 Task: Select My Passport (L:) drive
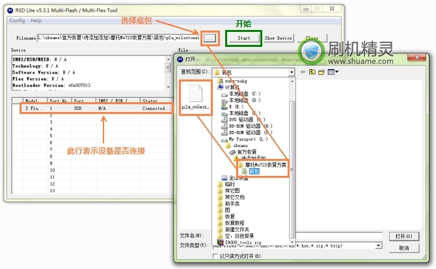[x=245, y=139]
